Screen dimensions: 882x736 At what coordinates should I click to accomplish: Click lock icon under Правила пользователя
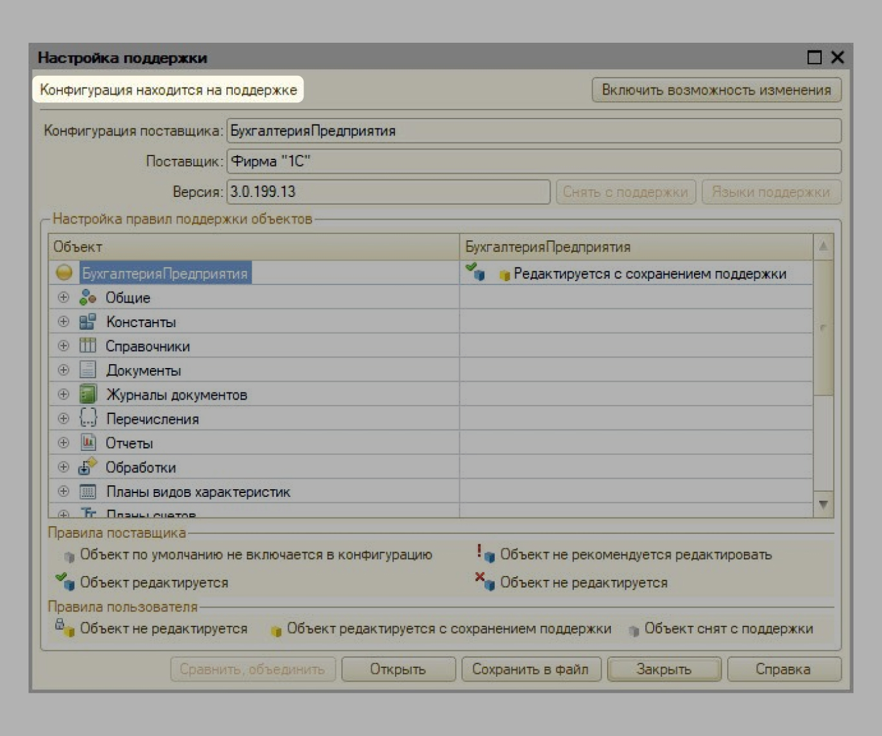65,628
